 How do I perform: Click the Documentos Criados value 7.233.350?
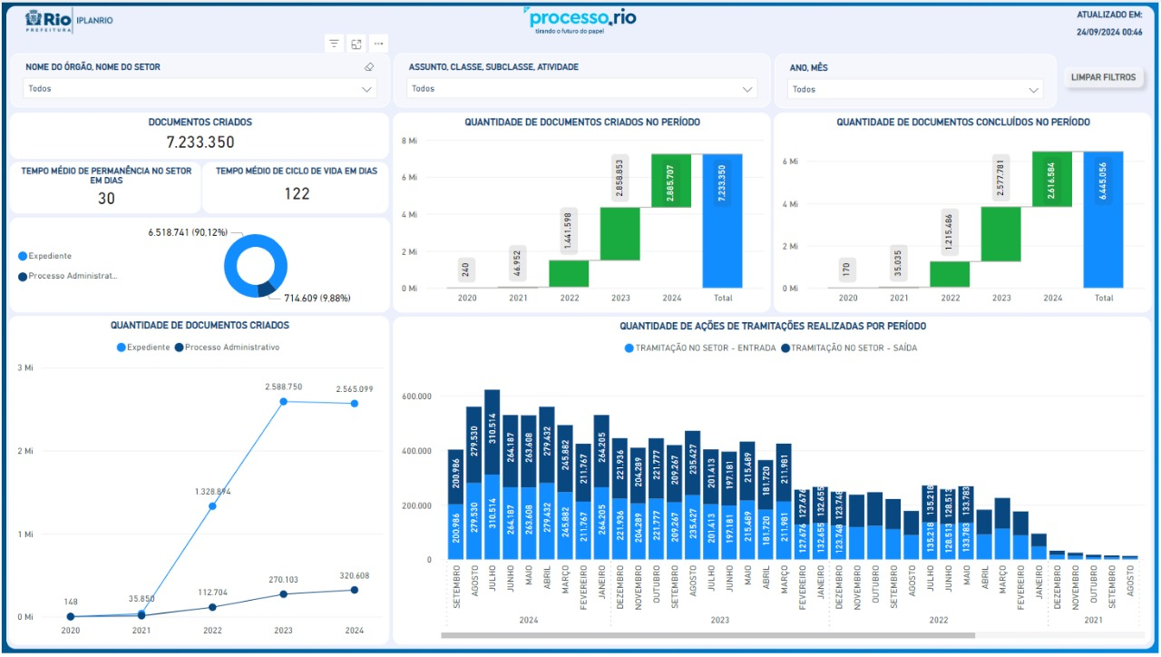point(200,142)
